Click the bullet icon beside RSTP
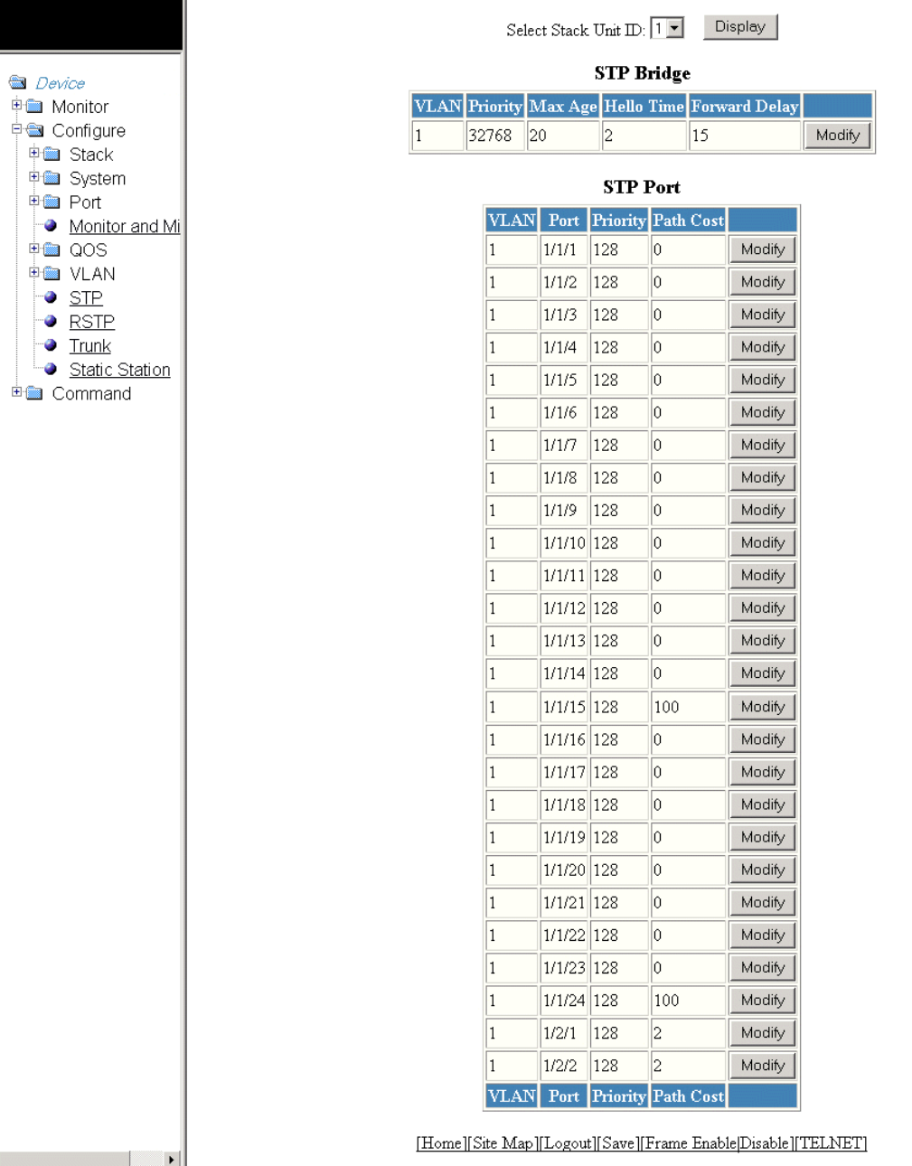 51,321
